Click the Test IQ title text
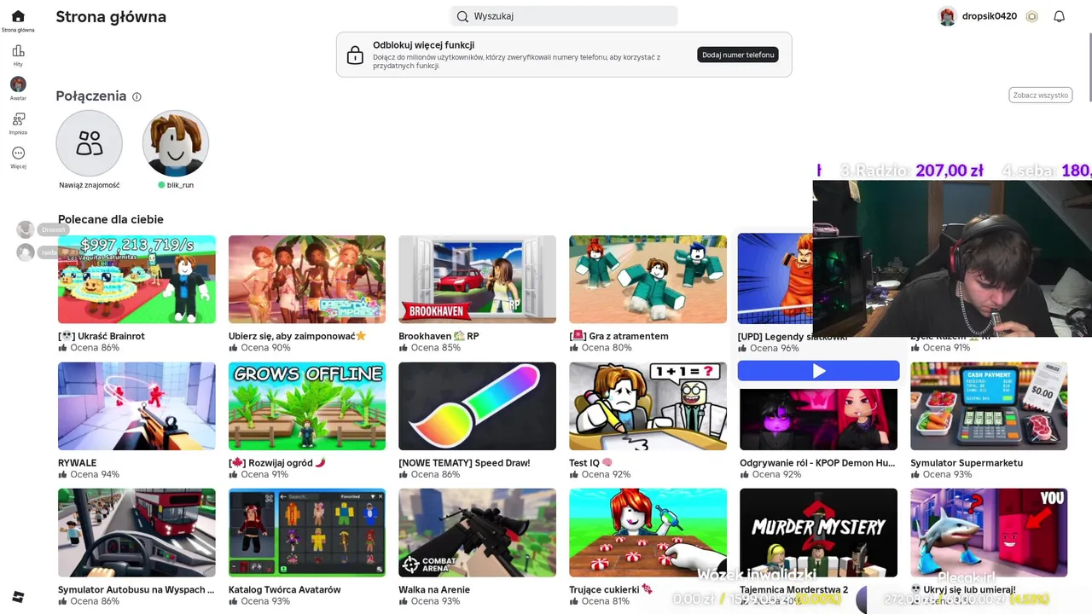Viewport: 1092px width, 614px height. pos(590,463)
